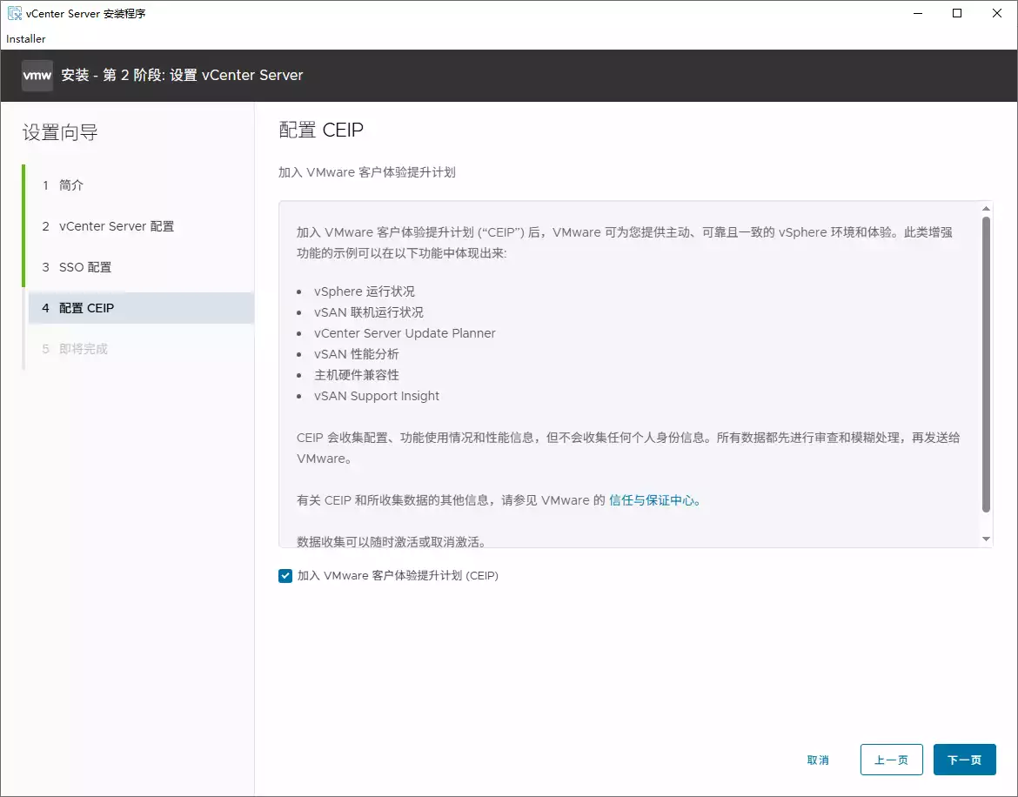Click the vSAN 性能分析 bullet text
Viewport: 1018px width, 797px height.
(357, 354)
